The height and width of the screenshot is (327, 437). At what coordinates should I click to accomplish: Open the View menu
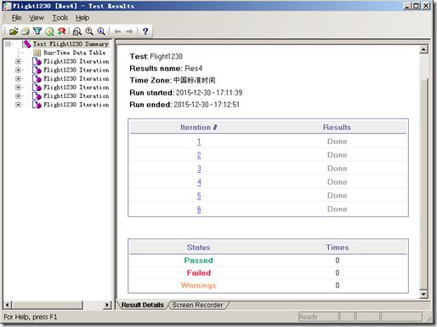[x=37, y=18]
